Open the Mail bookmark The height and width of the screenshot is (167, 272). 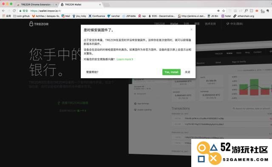(x=66, y=16)
